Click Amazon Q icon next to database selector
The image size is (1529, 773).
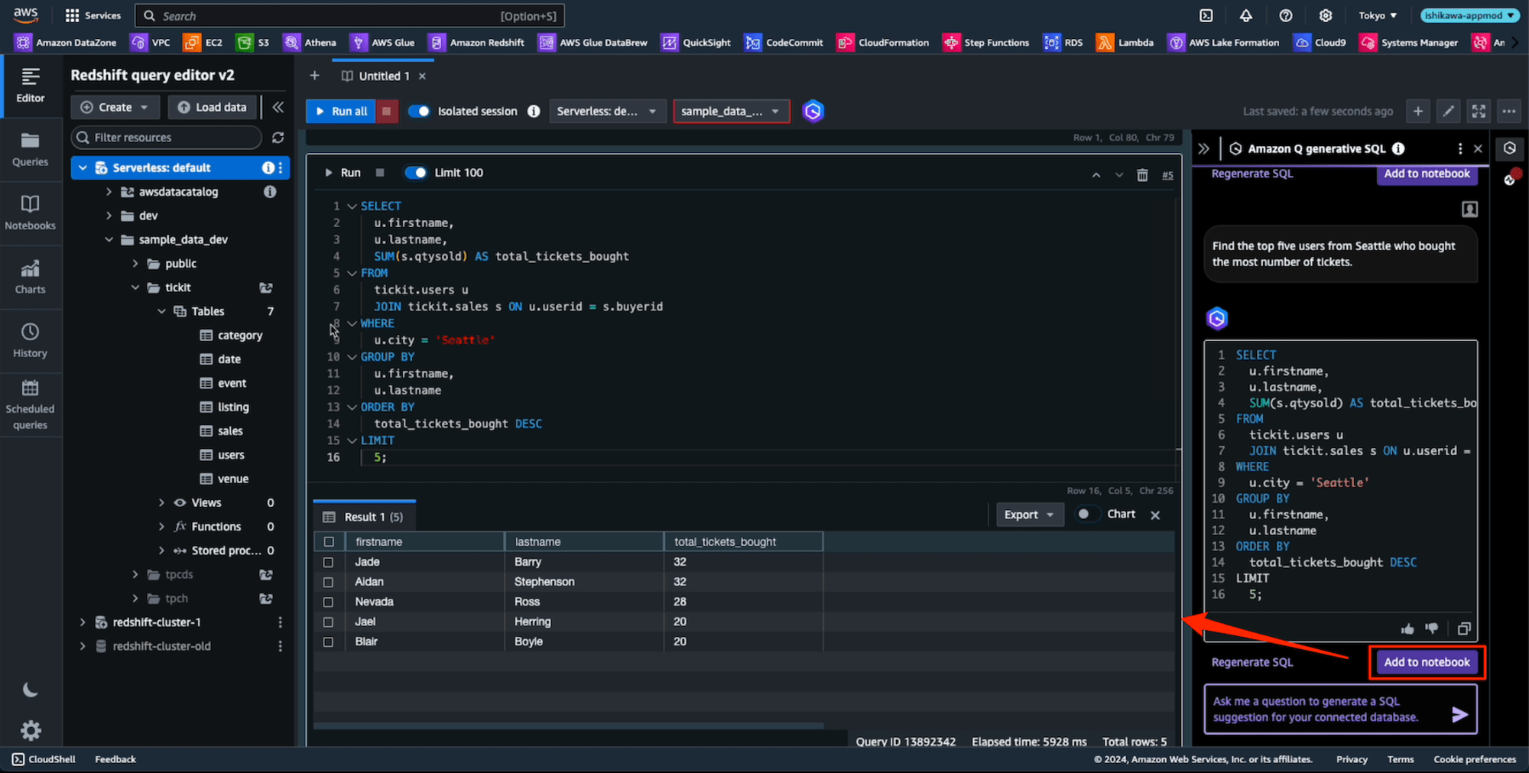813,111
